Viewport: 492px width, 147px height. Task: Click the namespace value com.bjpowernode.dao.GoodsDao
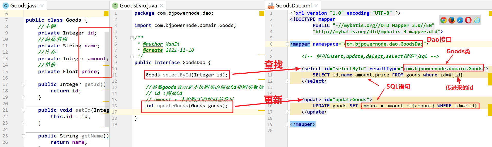point(384,44)
